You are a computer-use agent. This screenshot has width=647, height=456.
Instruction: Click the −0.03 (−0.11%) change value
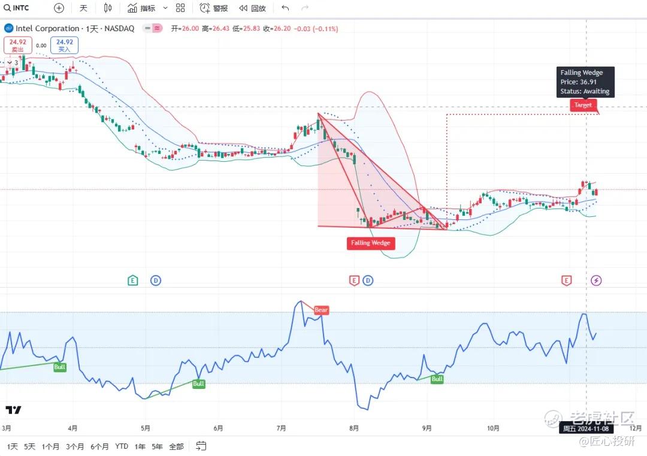[x=316, y=29]
